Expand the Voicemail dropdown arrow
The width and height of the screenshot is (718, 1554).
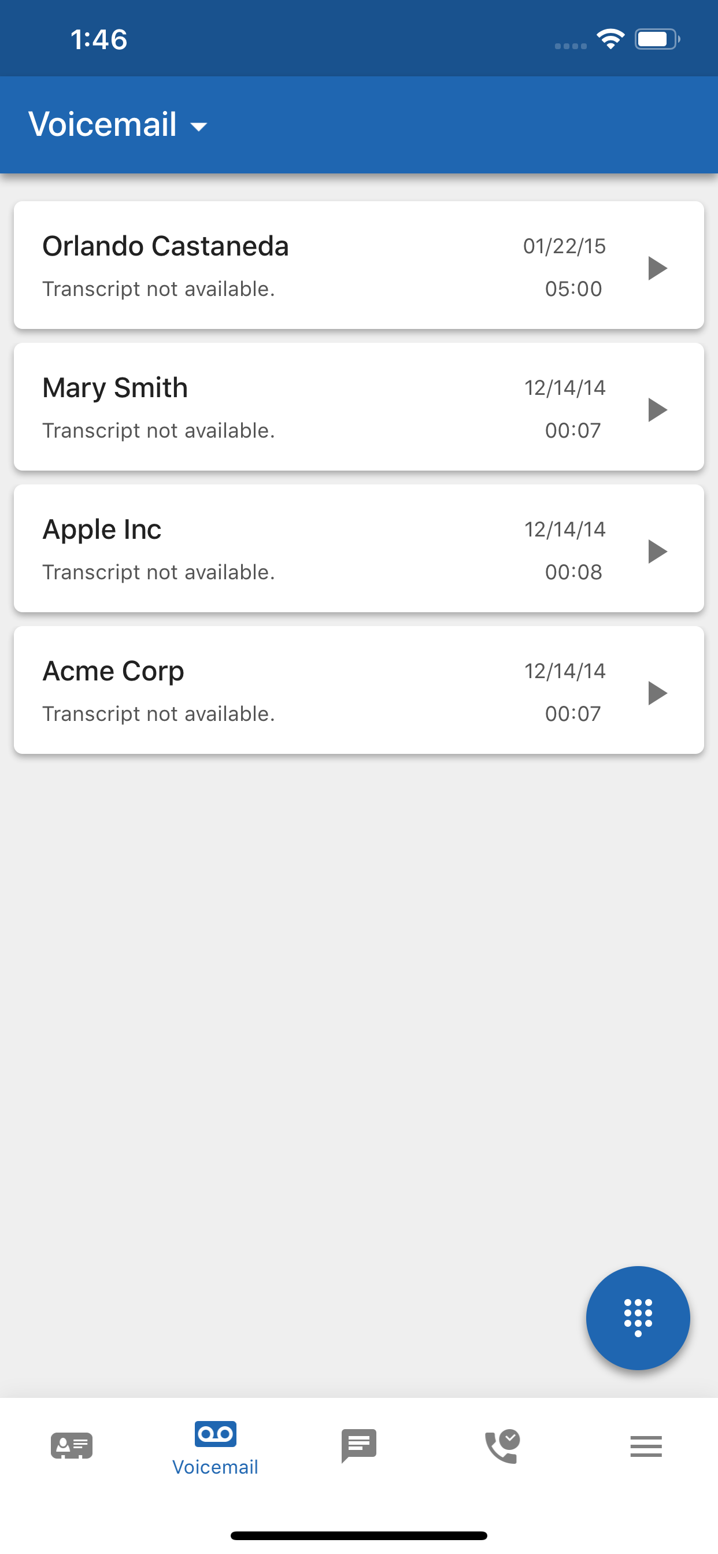click(198, 126)
